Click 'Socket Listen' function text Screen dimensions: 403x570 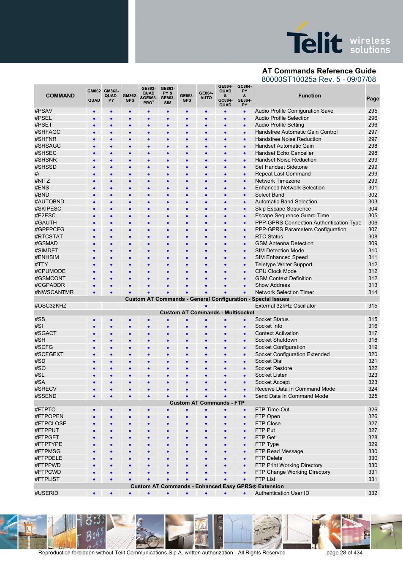pyautogui.click(x=271, y=375)
